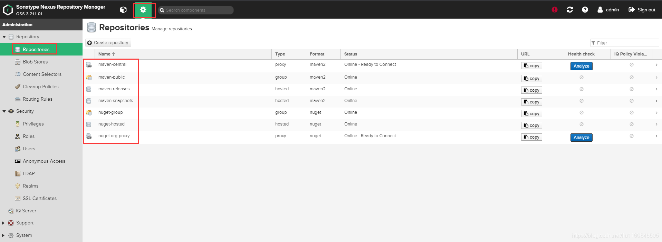The width and height of the screenshot is (662, 242).
Task: Click the Filter input box
Action: coord(624,43)
